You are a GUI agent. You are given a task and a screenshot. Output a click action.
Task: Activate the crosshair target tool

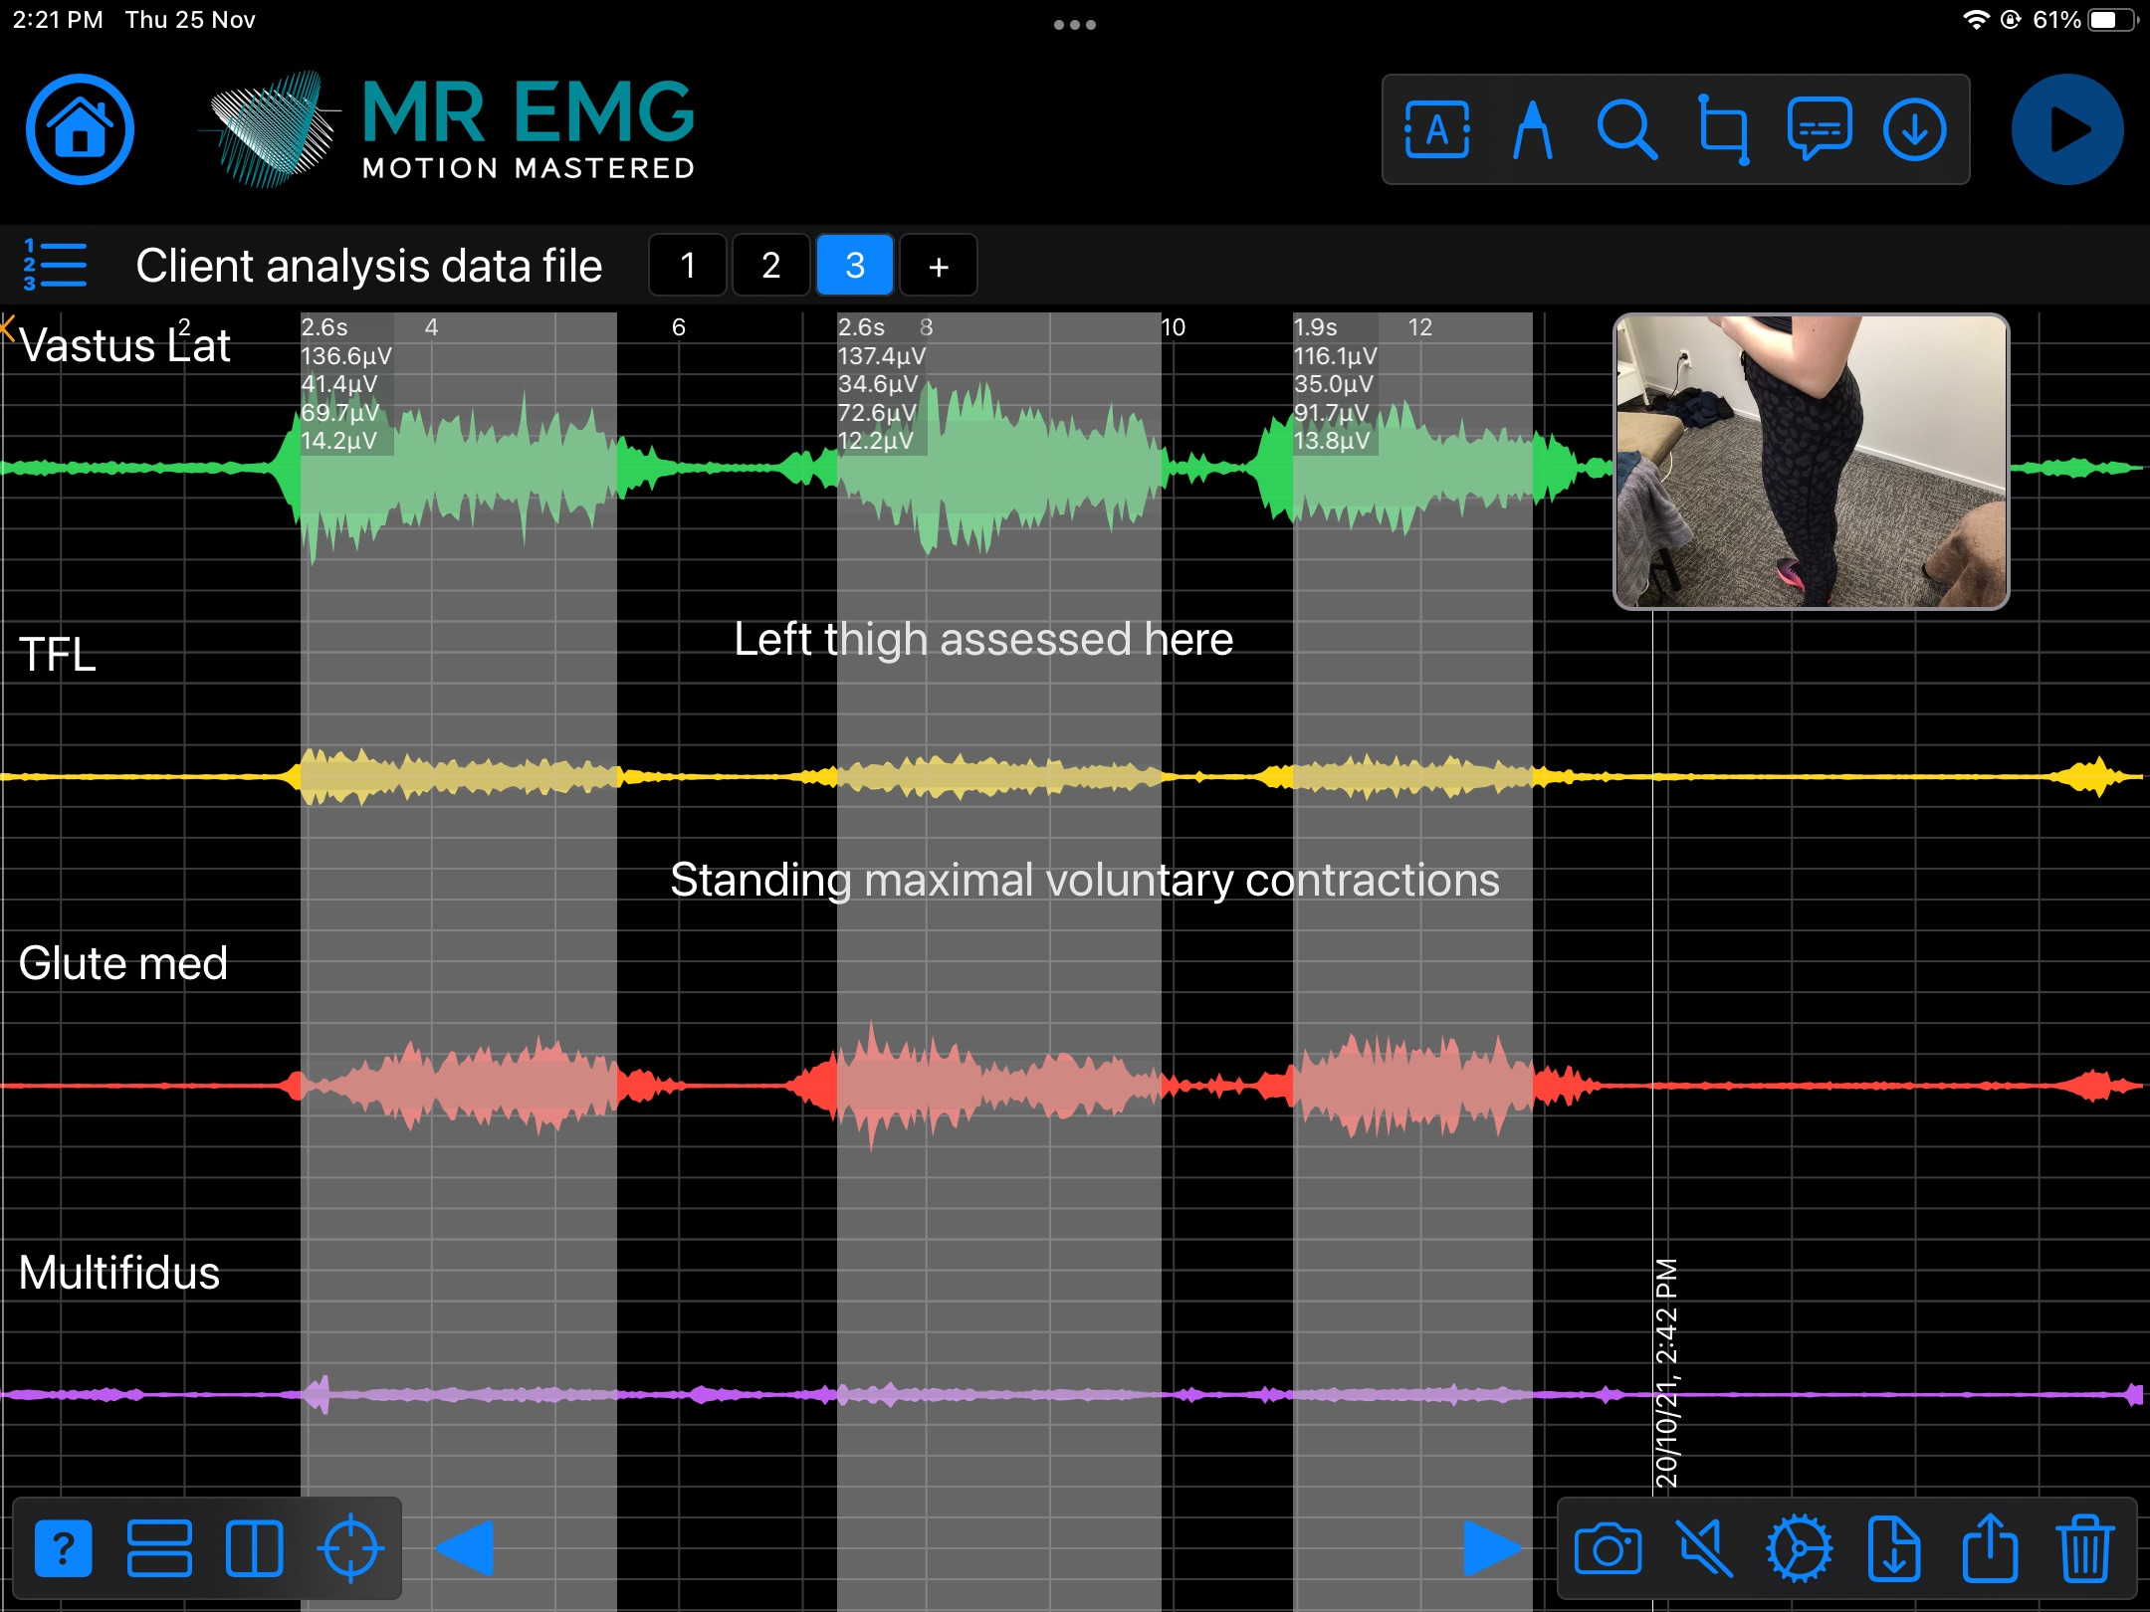pyautogui.click(x=349, y=1548)
